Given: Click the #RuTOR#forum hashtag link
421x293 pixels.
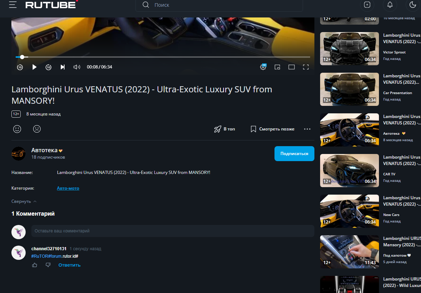Looking at the screenshot, I should [46, 256].
